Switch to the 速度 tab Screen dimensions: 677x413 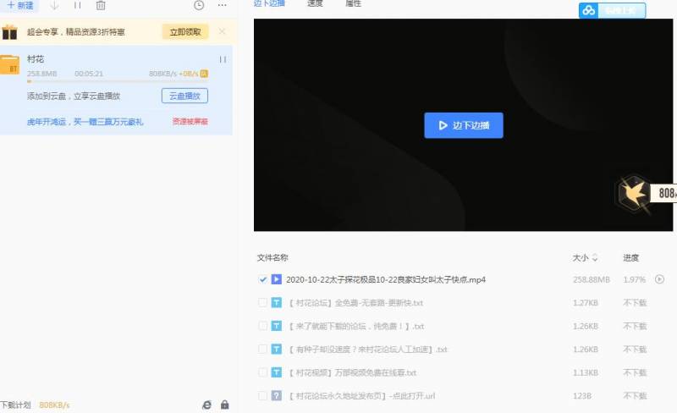315,4
